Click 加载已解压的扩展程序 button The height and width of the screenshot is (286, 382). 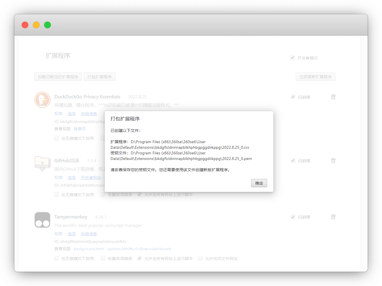58,77
